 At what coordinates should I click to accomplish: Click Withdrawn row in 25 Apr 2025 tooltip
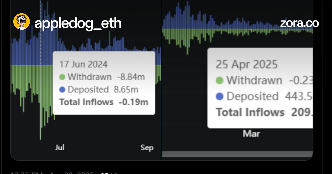254,81
